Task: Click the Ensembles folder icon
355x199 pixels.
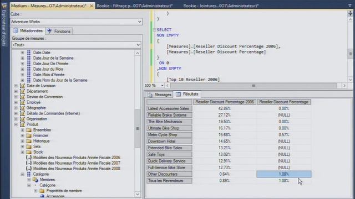Action: point(29,130)
